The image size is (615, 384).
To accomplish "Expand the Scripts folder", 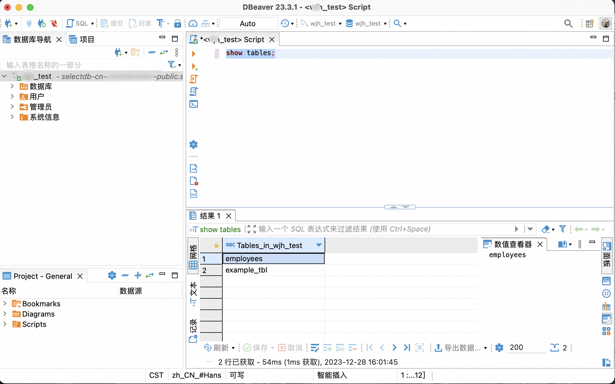I will 5,324.
